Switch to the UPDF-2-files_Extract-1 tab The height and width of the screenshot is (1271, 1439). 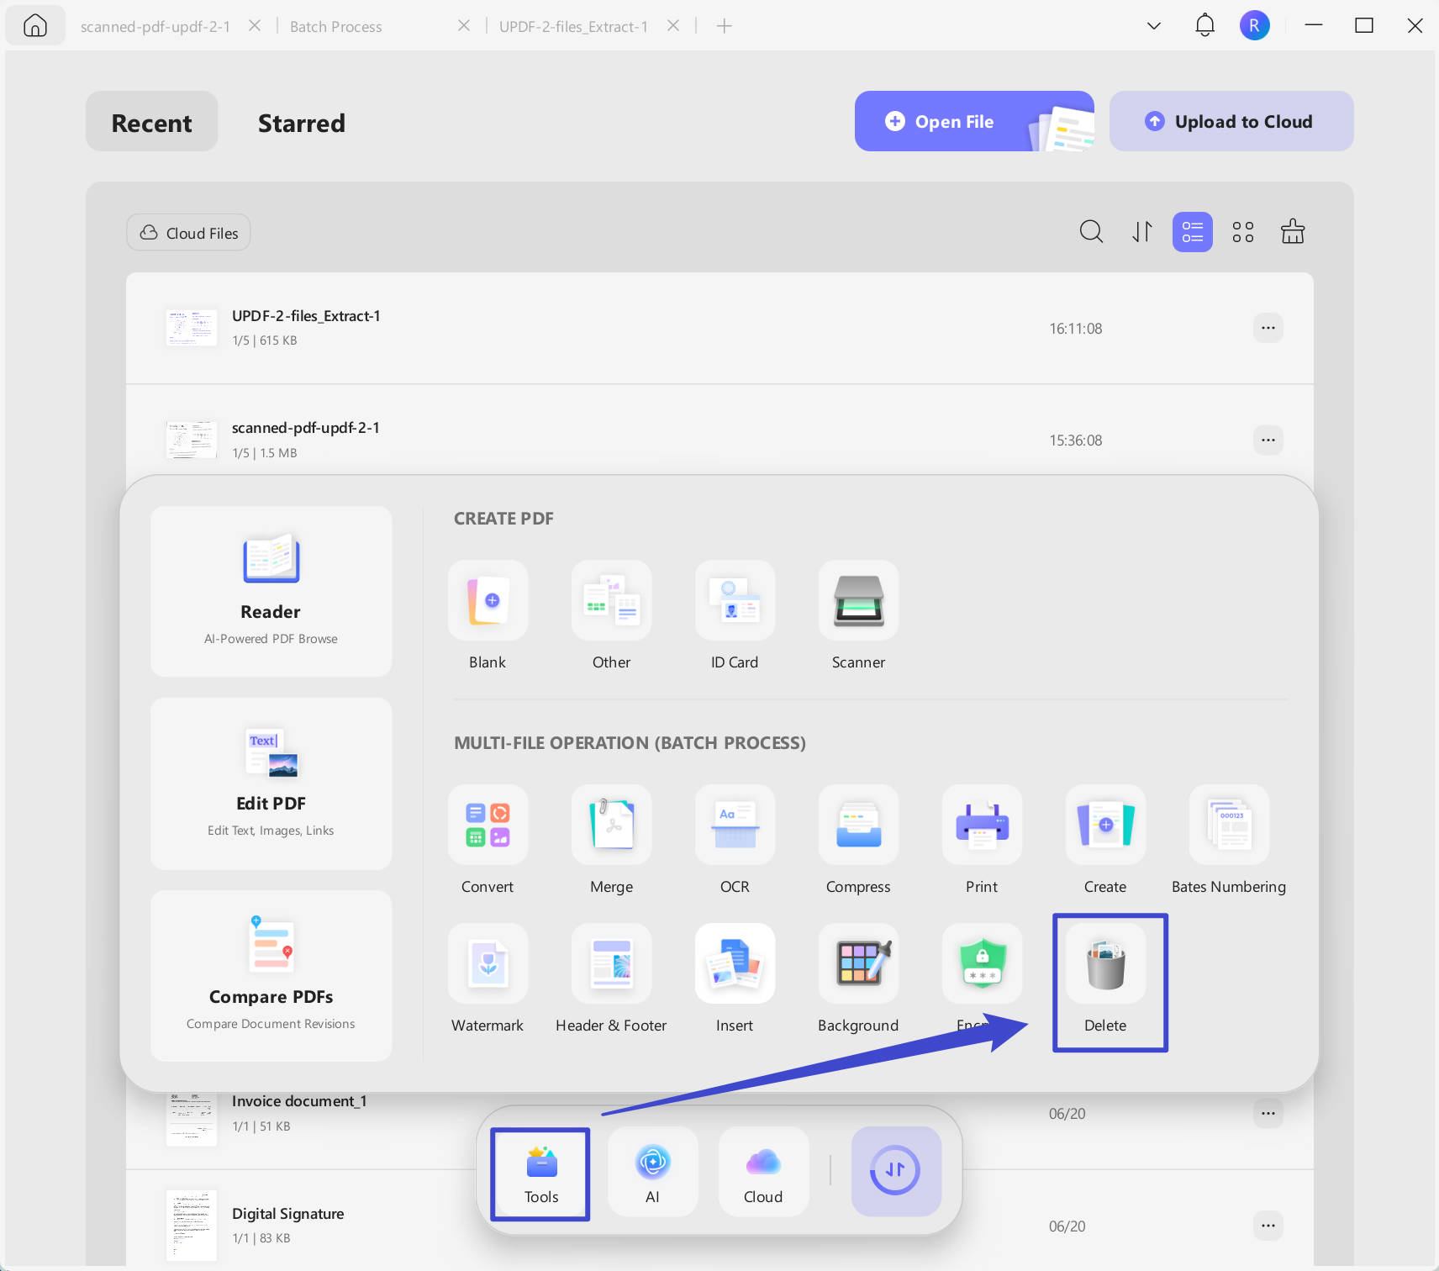(x=573, y=27)
